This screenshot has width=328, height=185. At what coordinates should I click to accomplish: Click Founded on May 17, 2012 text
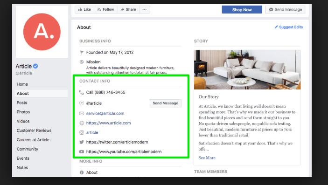[110, 52]
